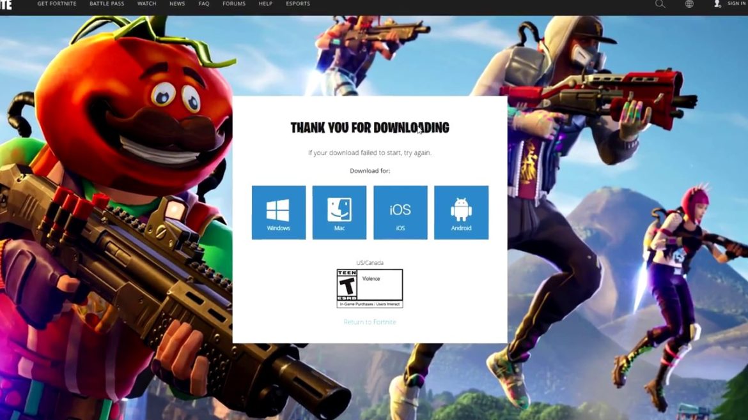Open the search magnifier icon

pos(660,4)
